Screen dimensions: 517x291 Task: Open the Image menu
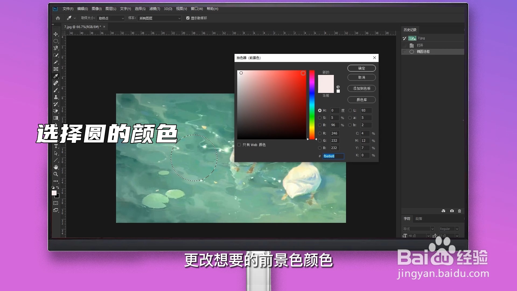pos(97,9)
